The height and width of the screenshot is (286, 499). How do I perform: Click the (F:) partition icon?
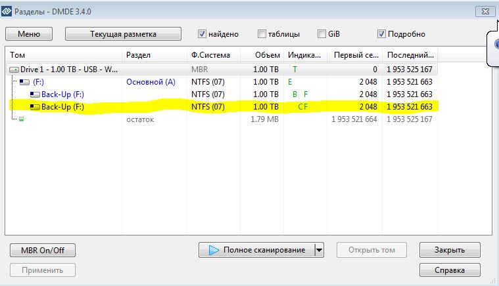(x=24, y=82)
